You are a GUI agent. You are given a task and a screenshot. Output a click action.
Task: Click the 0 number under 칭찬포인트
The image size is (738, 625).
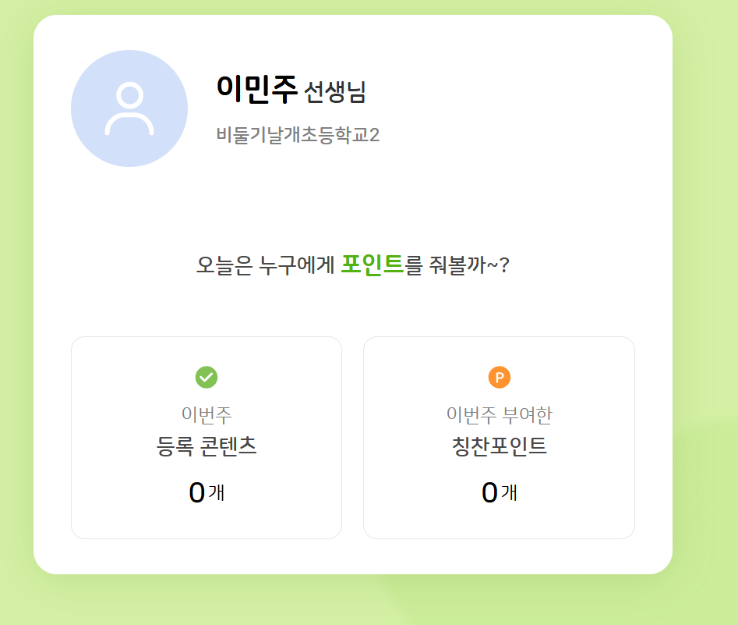point(489,492)
